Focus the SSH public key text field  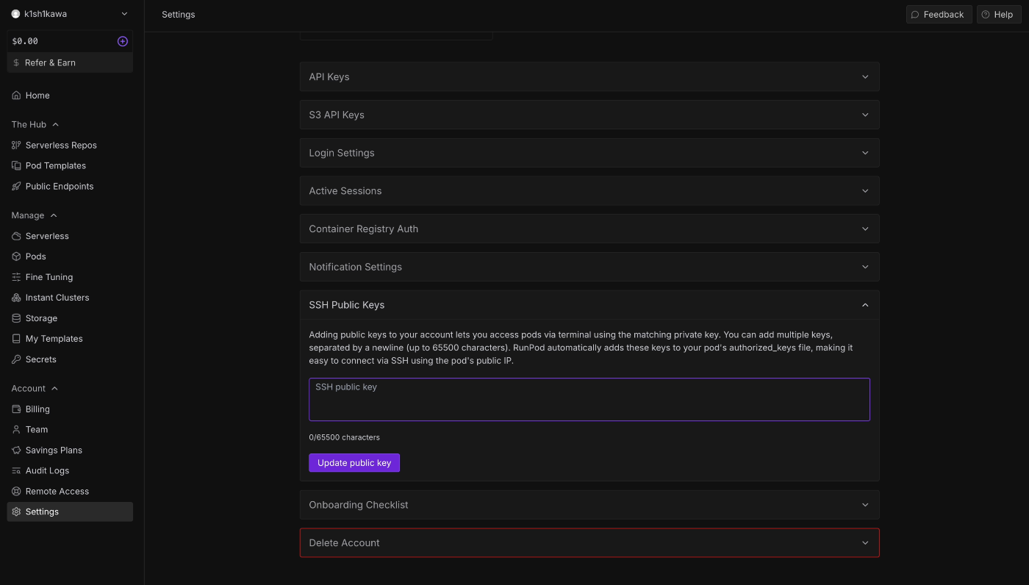[589, 400]
